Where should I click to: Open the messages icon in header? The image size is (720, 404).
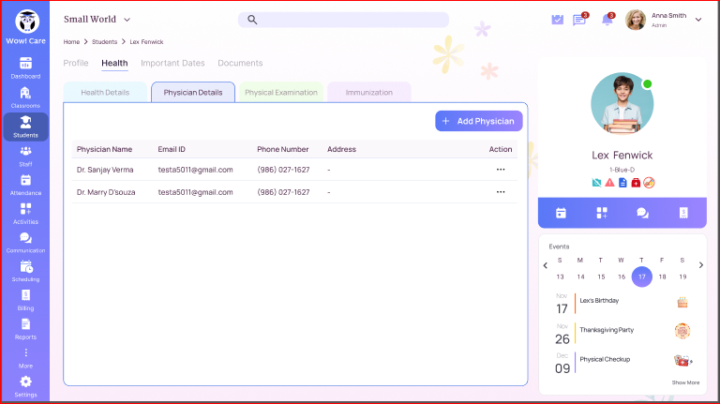(579, 20)
